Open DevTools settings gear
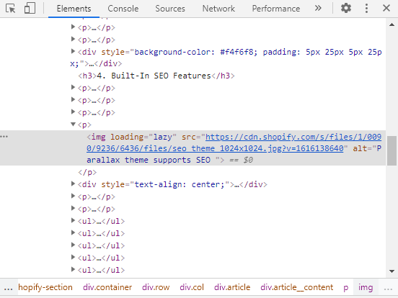Image resolution: width=398 pixels, height=298 pixels. click(x=345, y=8)
